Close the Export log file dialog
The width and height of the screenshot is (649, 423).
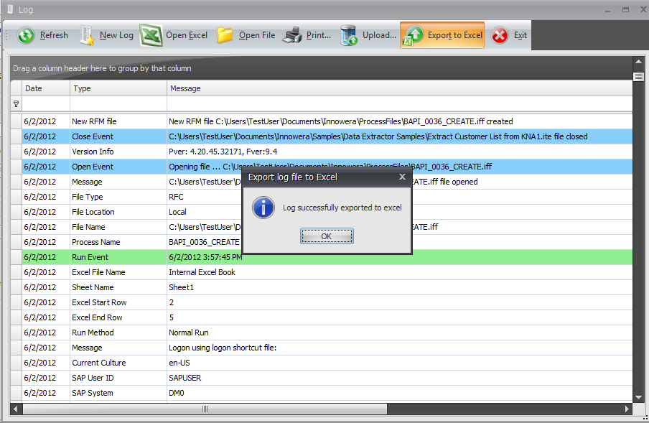click(402, 177)
